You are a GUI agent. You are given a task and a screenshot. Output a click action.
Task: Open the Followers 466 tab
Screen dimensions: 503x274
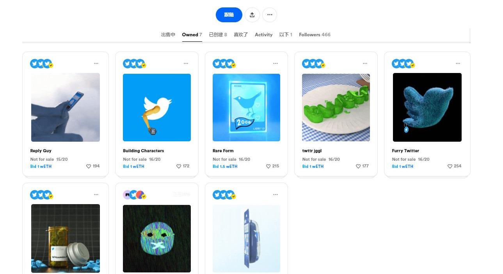pyautogui.click(x=315, y=35)
